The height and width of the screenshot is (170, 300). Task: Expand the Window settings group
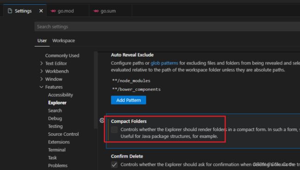(42, 79)
